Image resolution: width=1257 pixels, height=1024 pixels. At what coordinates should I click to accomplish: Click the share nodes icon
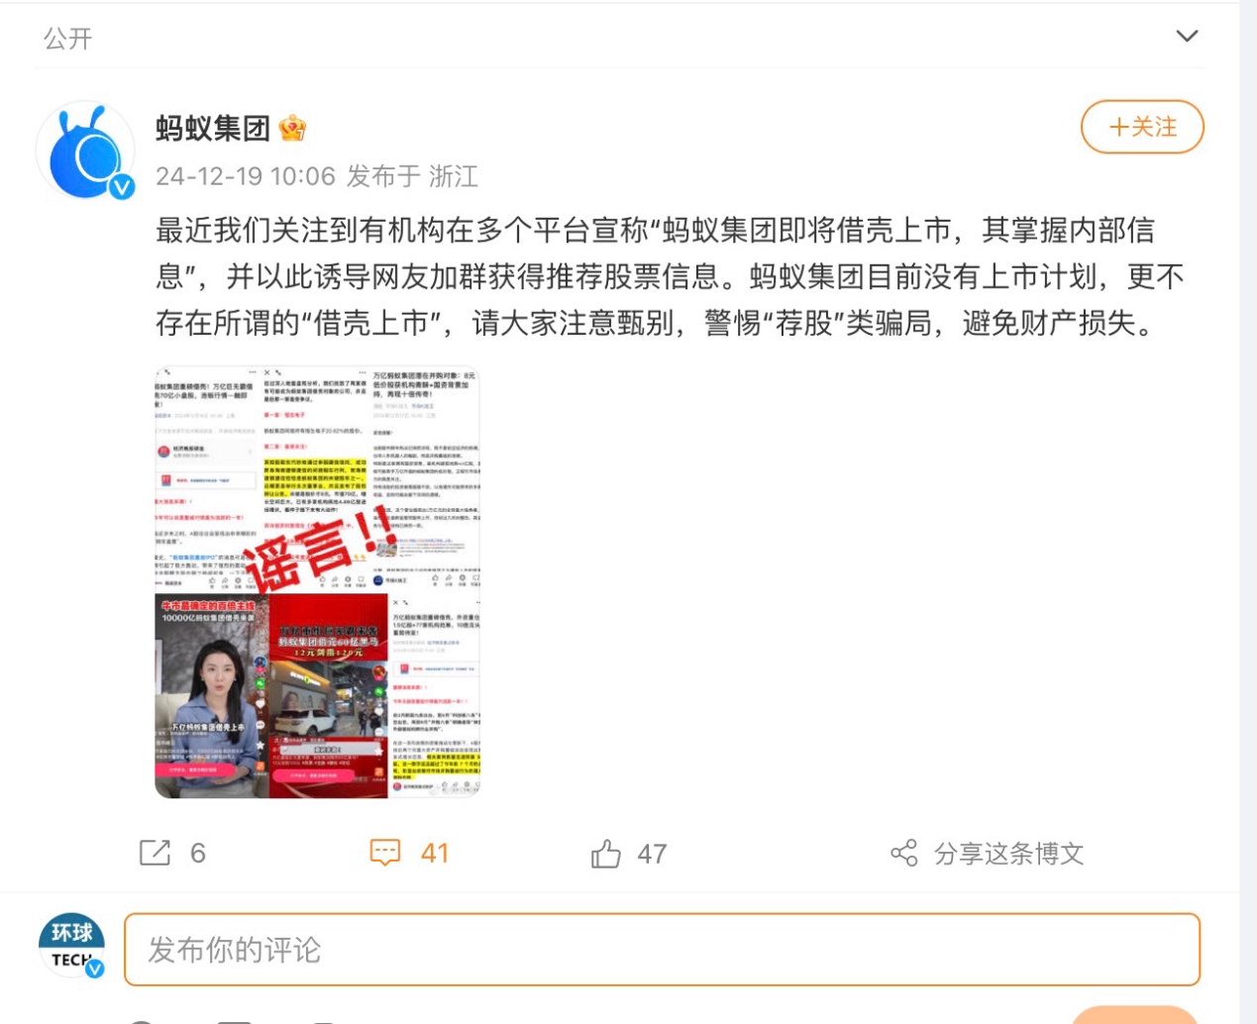pyautogui.click(x=903, y=853)
